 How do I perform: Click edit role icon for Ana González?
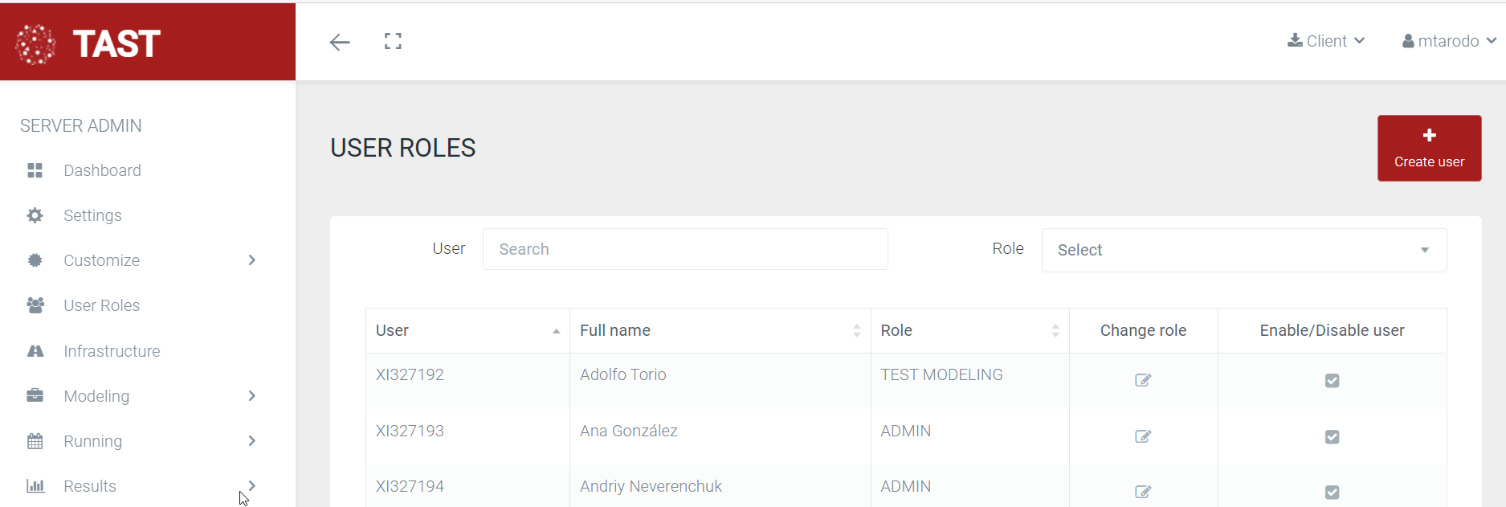[x=1143, y=436]
